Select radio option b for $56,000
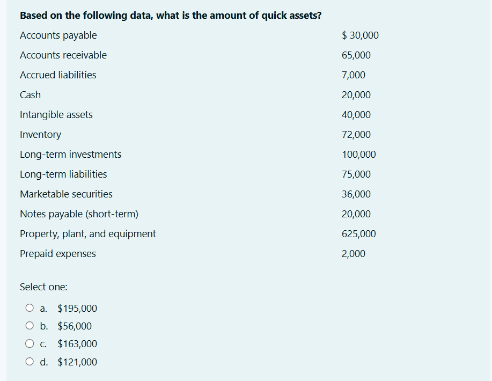Screen dimensions: 492x381 [x=30, y=325]
